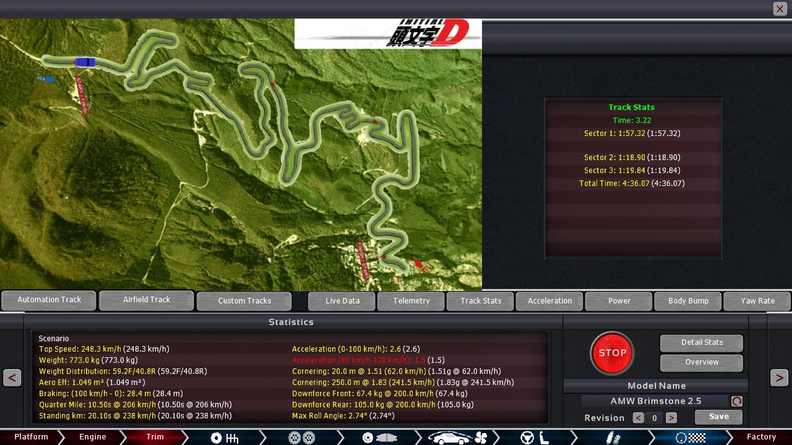Image resolution: width=792 pixels, height=445 pixels.
Task: Open the Yaw Rate tab
Action: 757,301
